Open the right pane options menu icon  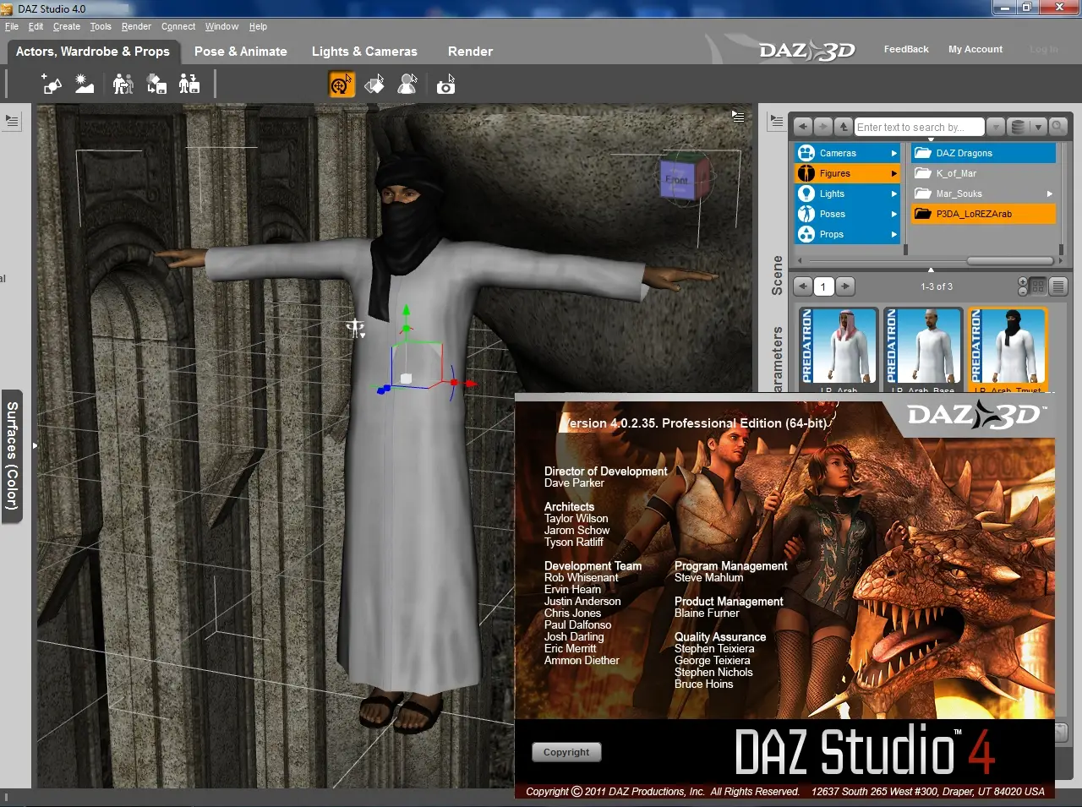(776, 122)
